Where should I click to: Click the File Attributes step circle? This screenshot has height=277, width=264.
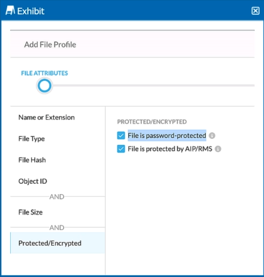[44, 86]
